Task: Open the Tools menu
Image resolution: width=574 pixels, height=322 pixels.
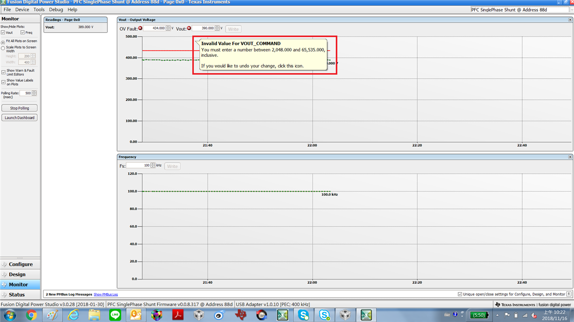Action: (x=39, y=9)
